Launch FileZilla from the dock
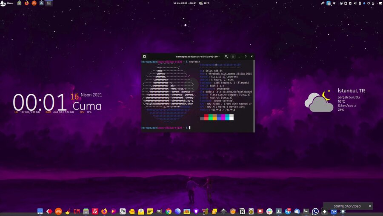Viewport: 383px width, 216px height. click(x=95, y=211)
